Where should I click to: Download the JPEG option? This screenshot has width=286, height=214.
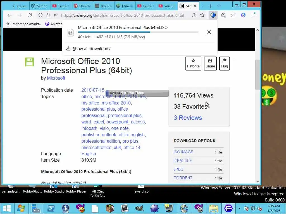coord(178,169)
